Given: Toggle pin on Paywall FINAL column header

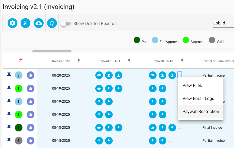Looking at the screenshot, I should (x=182, y=61).
